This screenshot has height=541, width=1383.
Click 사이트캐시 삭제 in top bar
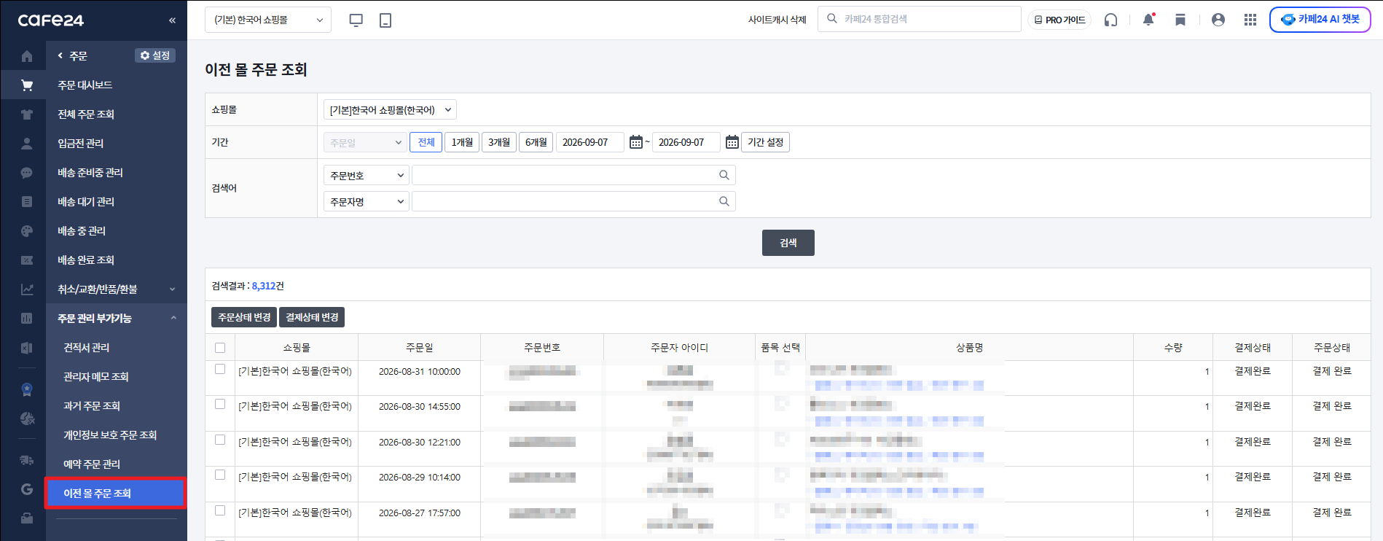[777, 20]
